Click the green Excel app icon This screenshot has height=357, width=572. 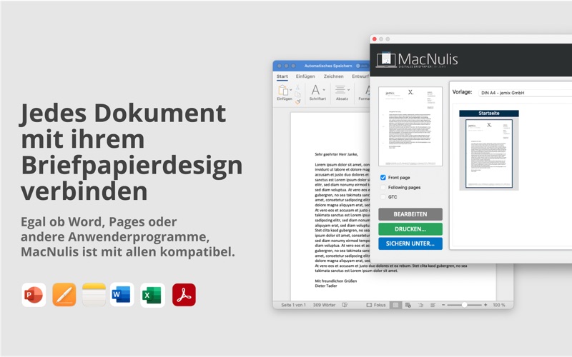pyautogui.click(x=152, y=295)
